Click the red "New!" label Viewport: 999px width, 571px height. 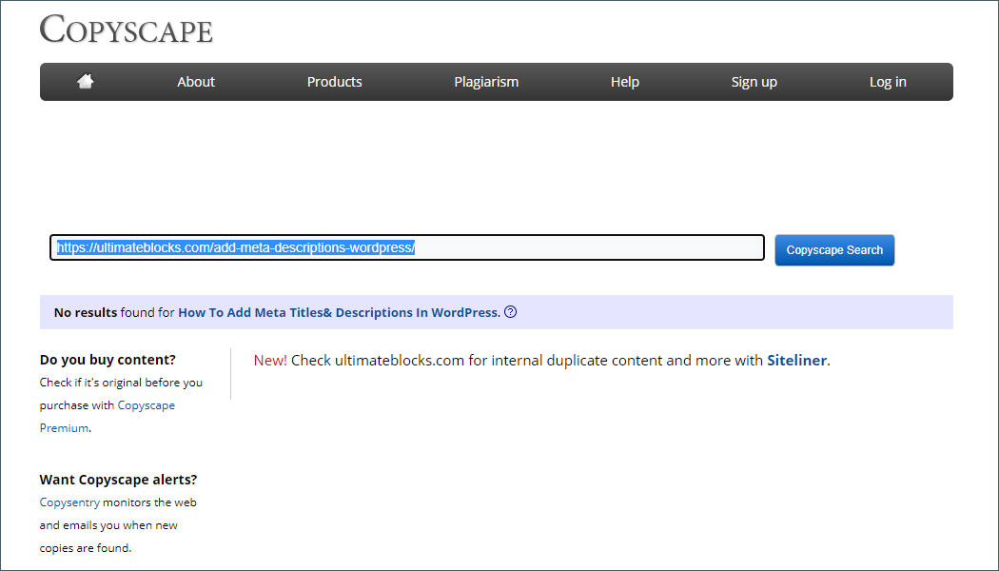click(270, 360)
